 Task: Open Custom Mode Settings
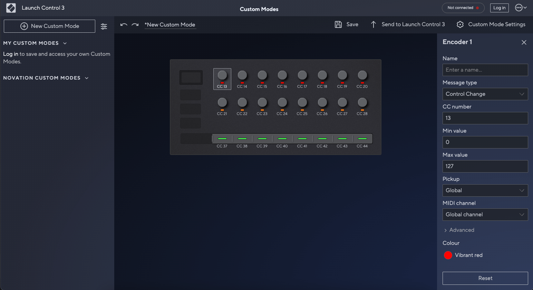point(491,24)
